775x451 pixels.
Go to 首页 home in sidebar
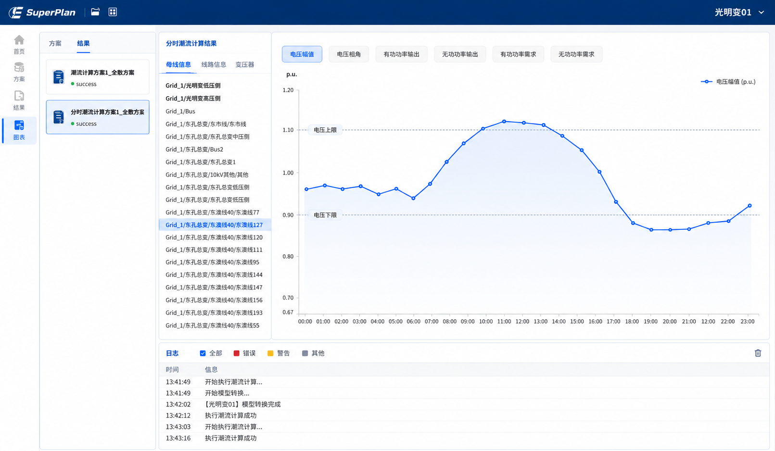(19, 45)
